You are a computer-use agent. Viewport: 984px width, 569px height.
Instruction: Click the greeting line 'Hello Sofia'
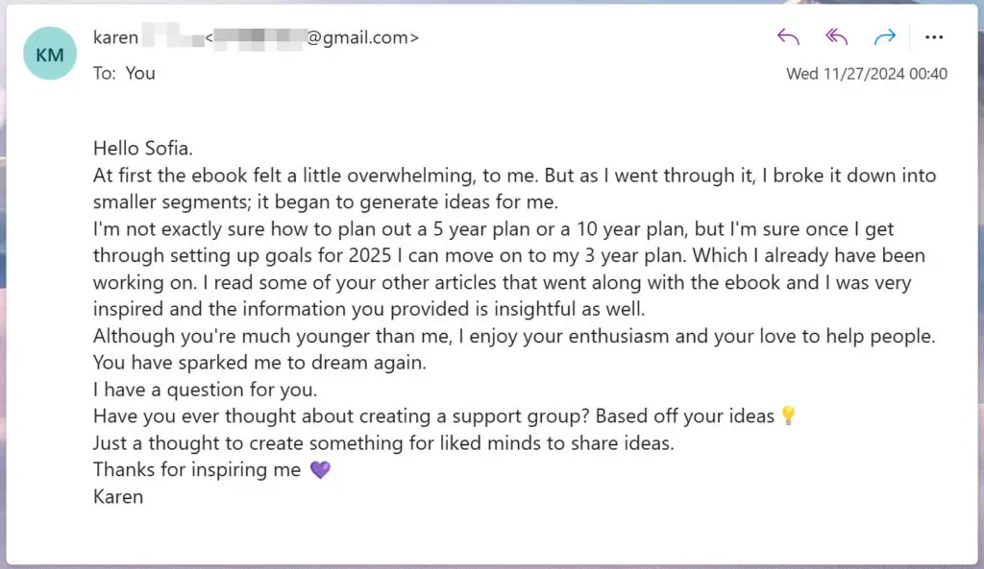click(142, 148)
